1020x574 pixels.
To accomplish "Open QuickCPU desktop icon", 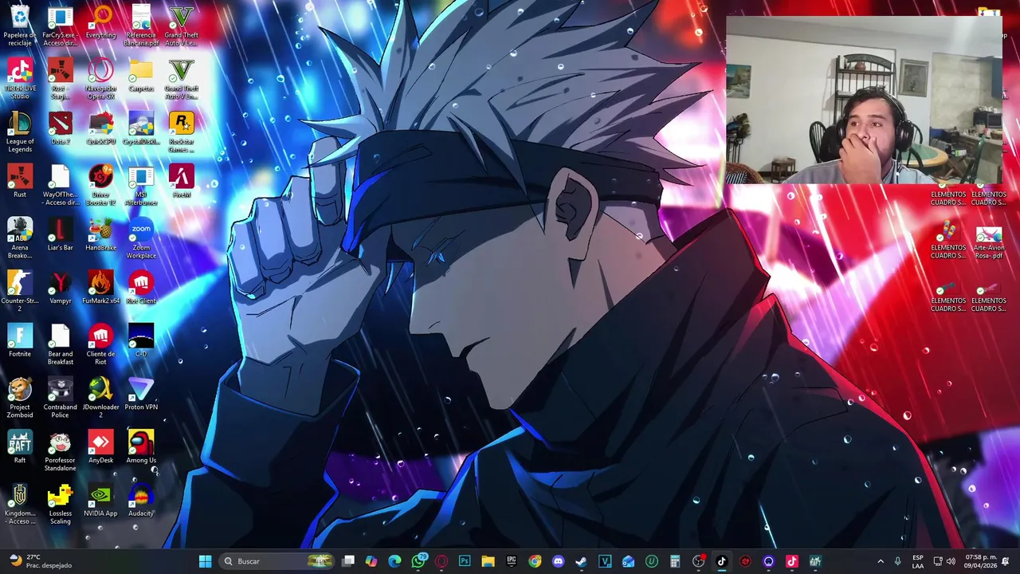I will click(100, 129).
